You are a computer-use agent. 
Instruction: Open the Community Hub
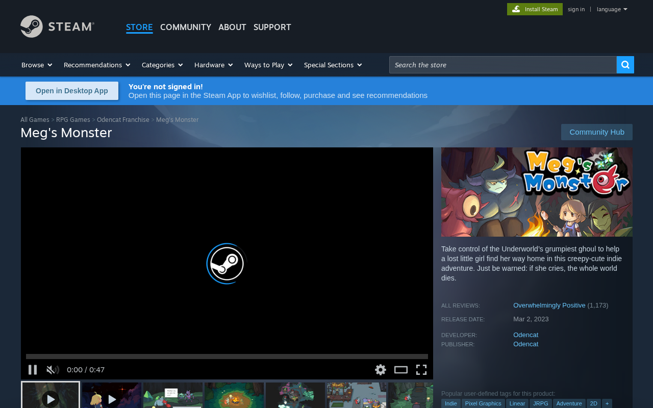[597, 132]
